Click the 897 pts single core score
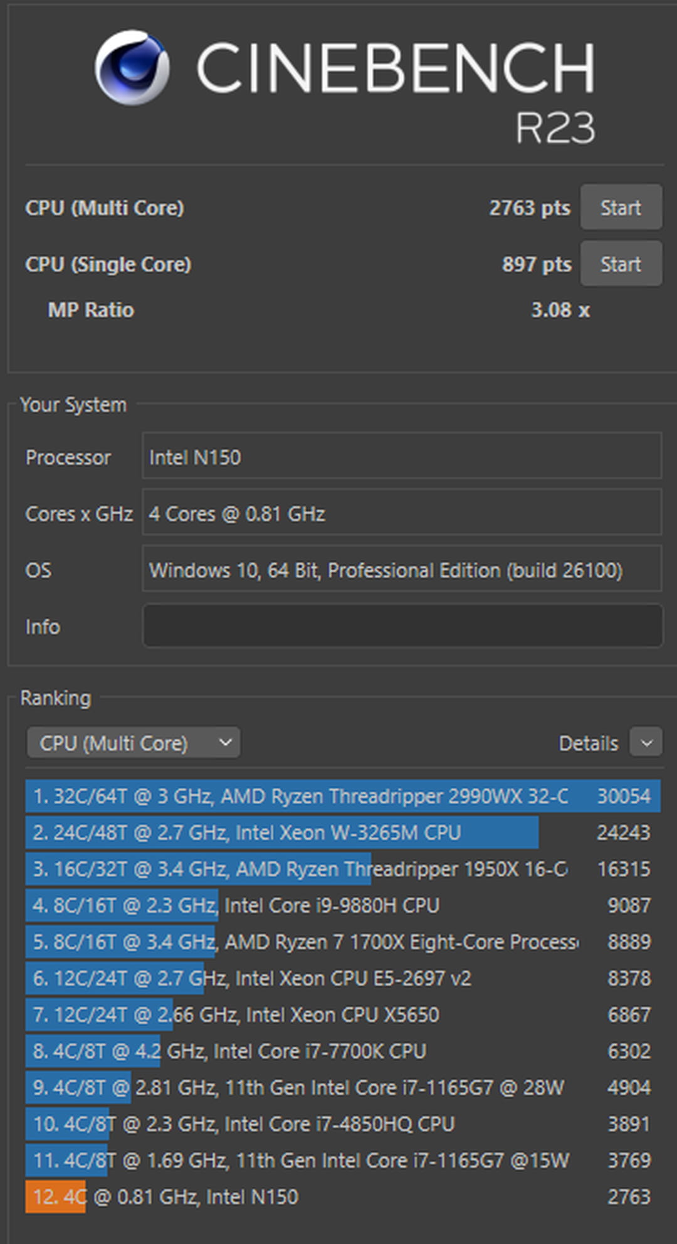 pos(537,264)
